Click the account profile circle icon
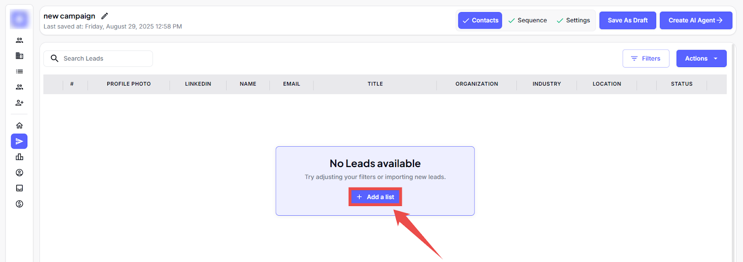This screenshot has height=262, width=743. pyautogui.click(x=20, y=173)
